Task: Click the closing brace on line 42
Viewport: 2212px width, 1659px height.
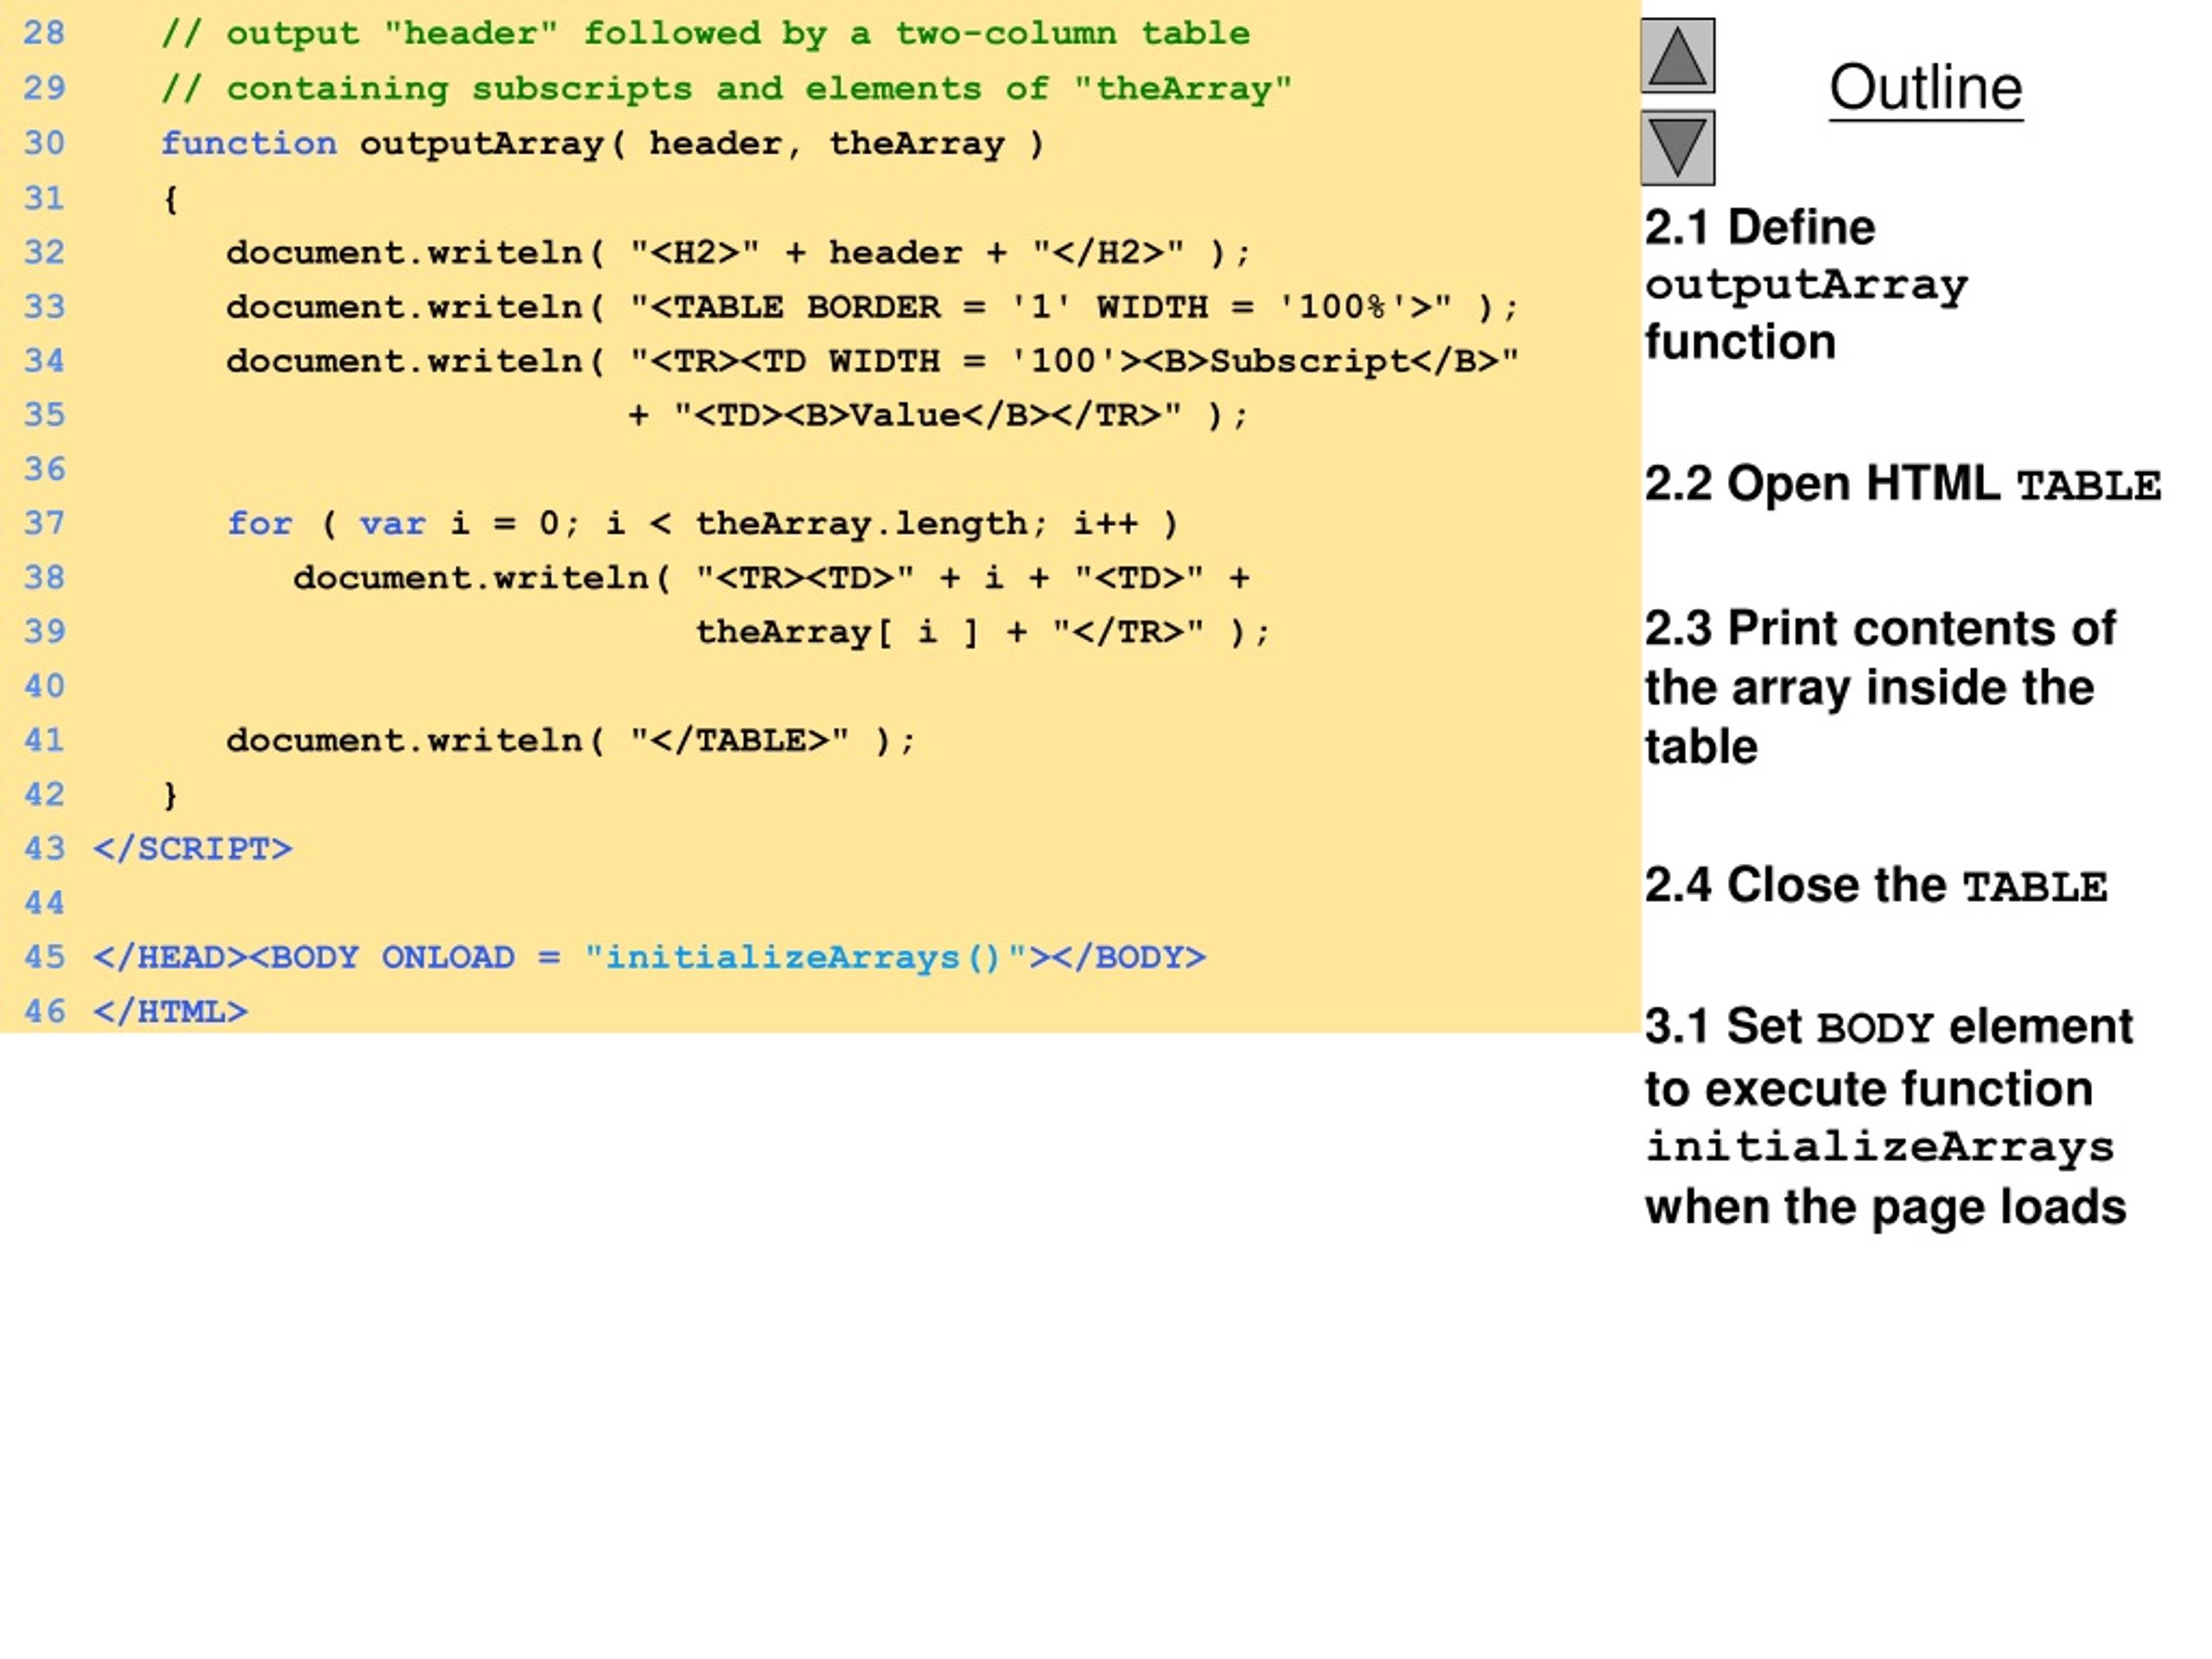Action: pyautogui.click(x=170, y=794)
